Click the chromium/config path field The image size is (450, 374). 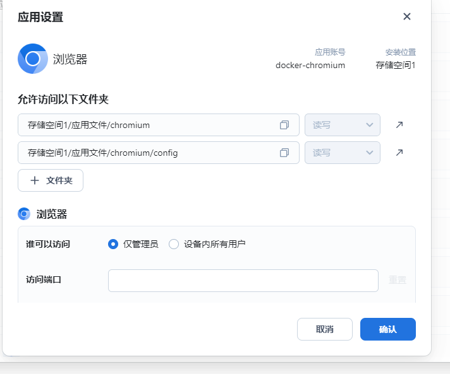coord(159,153)
